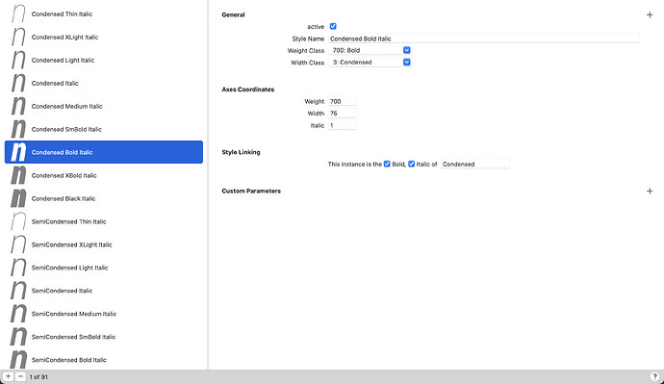
Task: Select the Condensed Bold Italic instance
Action: pyautogui.click(x=104, y=152)
